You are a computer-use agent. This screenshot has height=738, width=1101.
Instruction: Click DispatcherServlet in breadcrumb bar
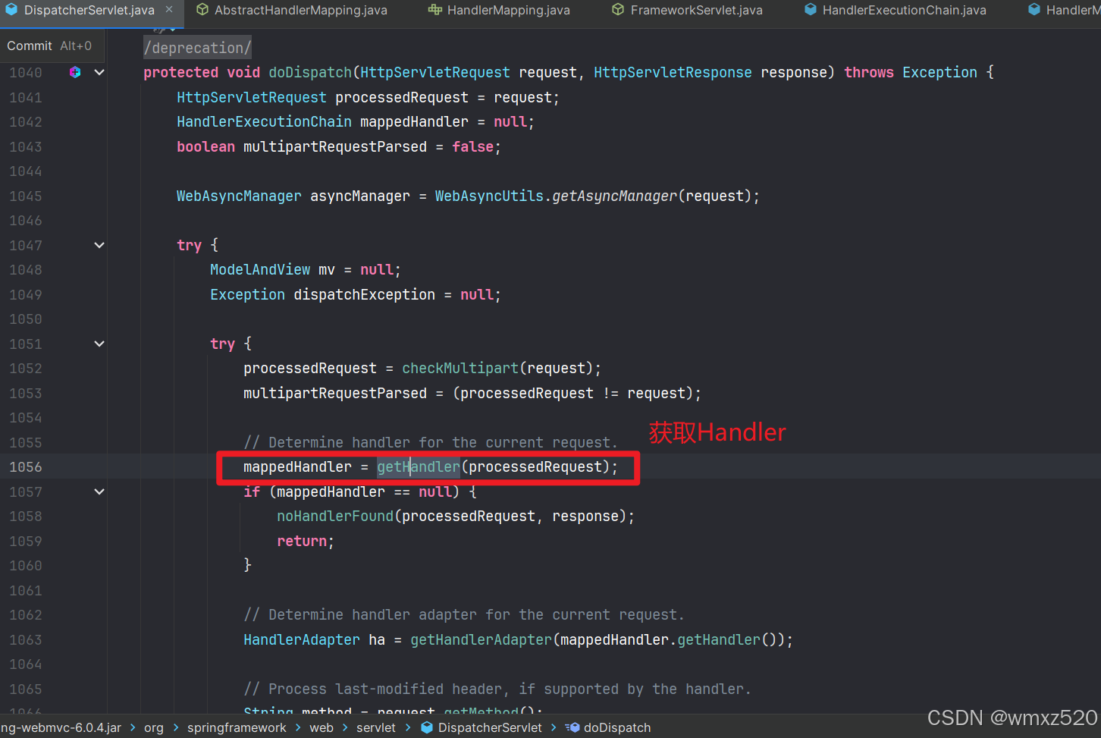tap(490, 727)
